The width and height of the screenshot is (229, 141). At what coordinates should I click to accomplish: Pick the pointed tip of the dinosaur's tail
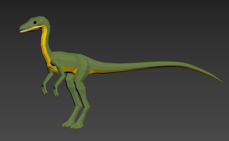click(220, 81)
